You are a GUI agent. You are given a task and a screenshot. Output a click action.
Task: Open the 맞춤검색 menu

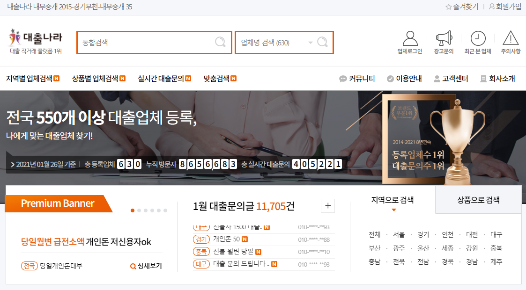[x=216, y=79]
